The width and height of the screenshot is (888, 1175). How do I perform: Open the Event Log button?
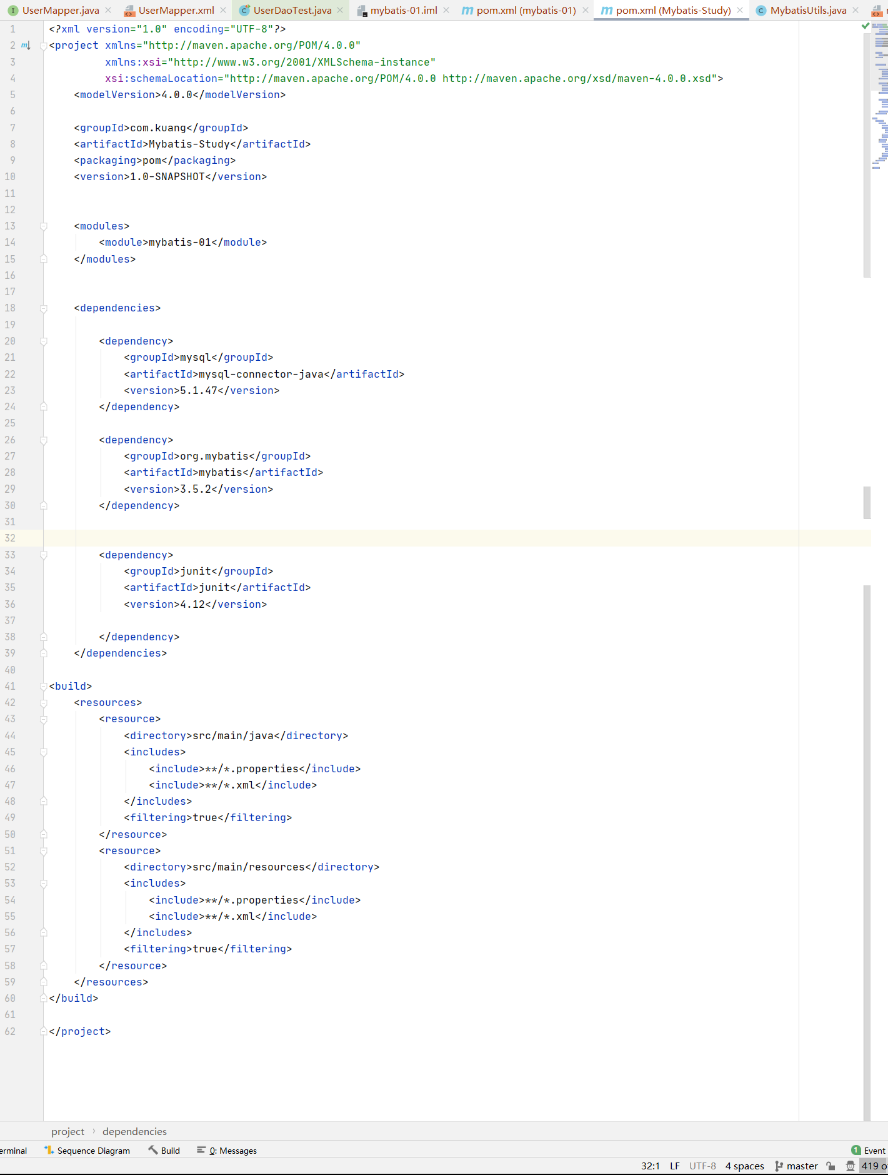point(869,1151)
